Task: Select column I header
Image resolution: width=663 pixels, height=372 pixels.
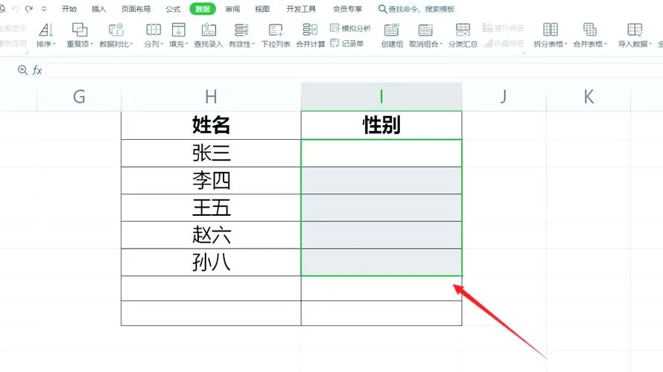Action: (x=381, y=97)
